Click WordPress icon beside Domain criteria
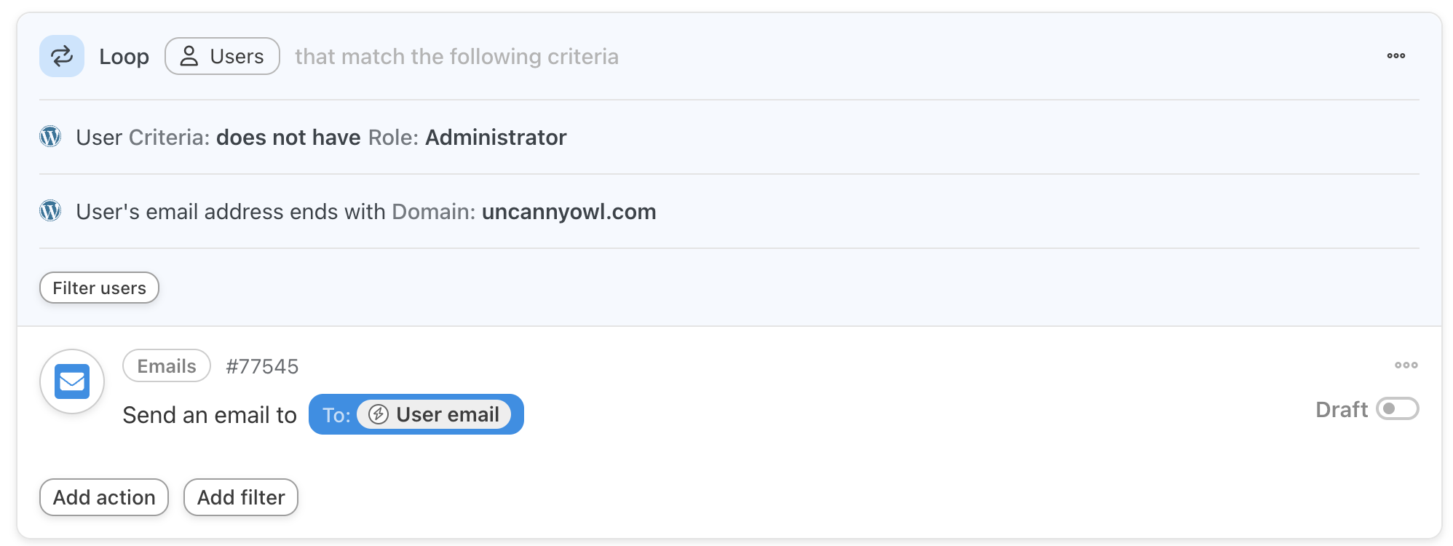Screen dimensions: 1453x546 (50, 211)
